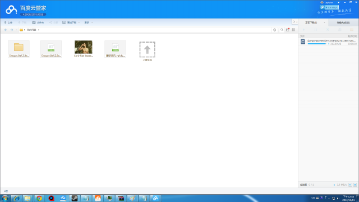Go back with the left arrow
The image size is (359, 202).
pyautogui.click(x=6, y=30)
